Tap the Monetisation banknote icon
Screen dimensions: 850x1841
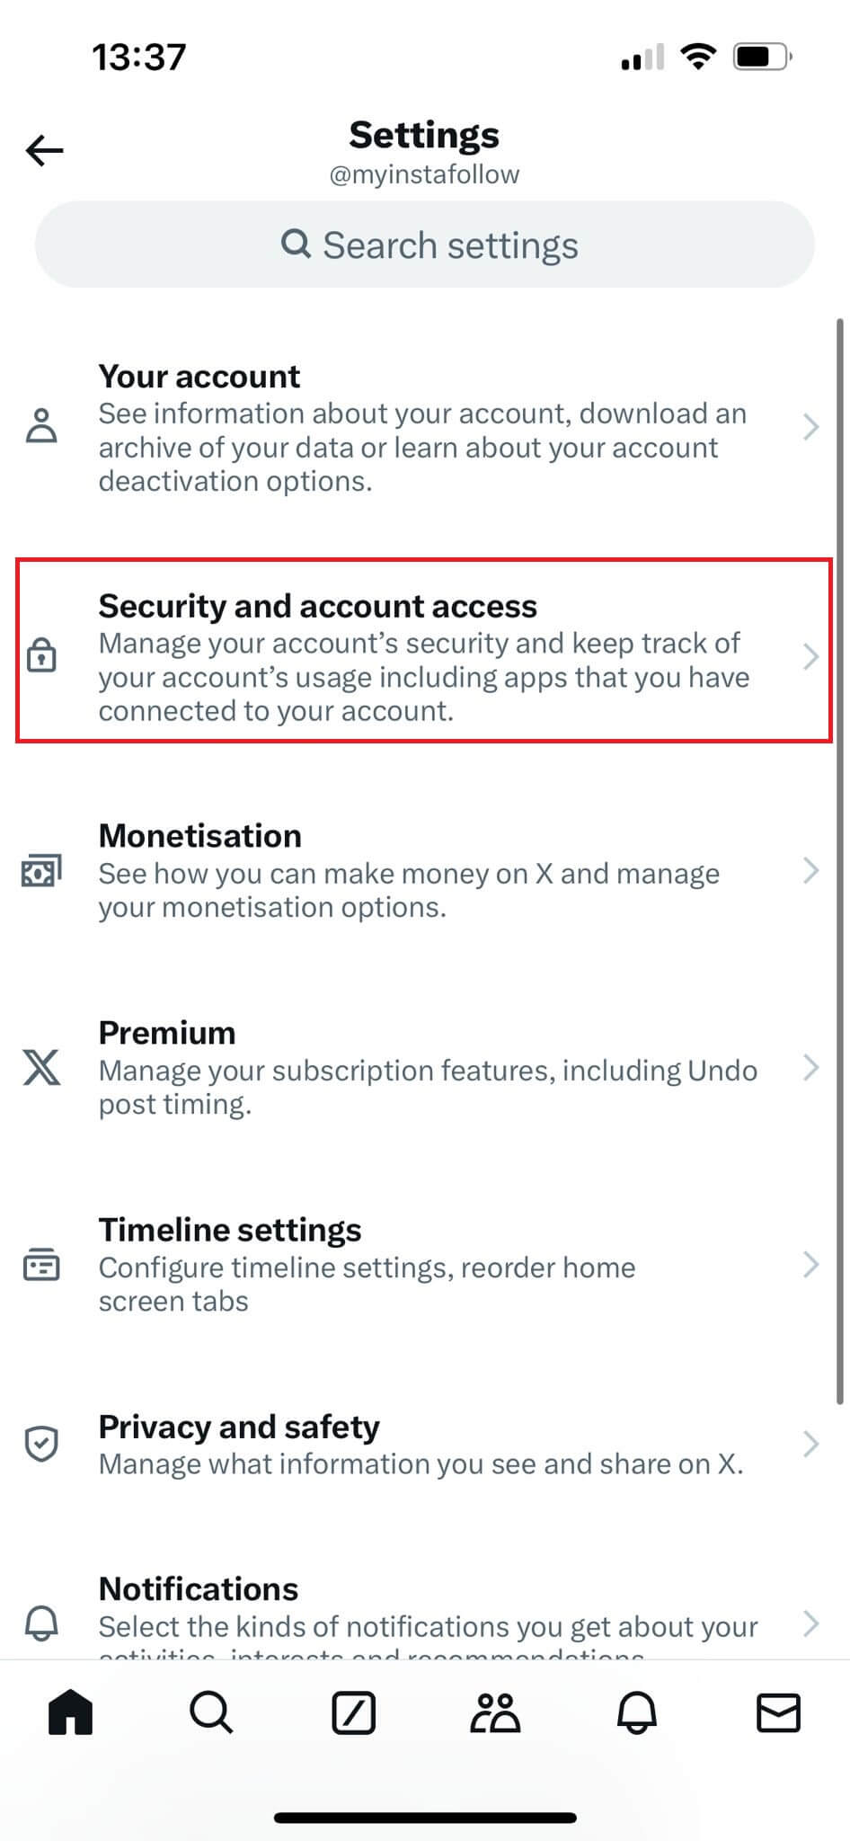tap(42, 870)
